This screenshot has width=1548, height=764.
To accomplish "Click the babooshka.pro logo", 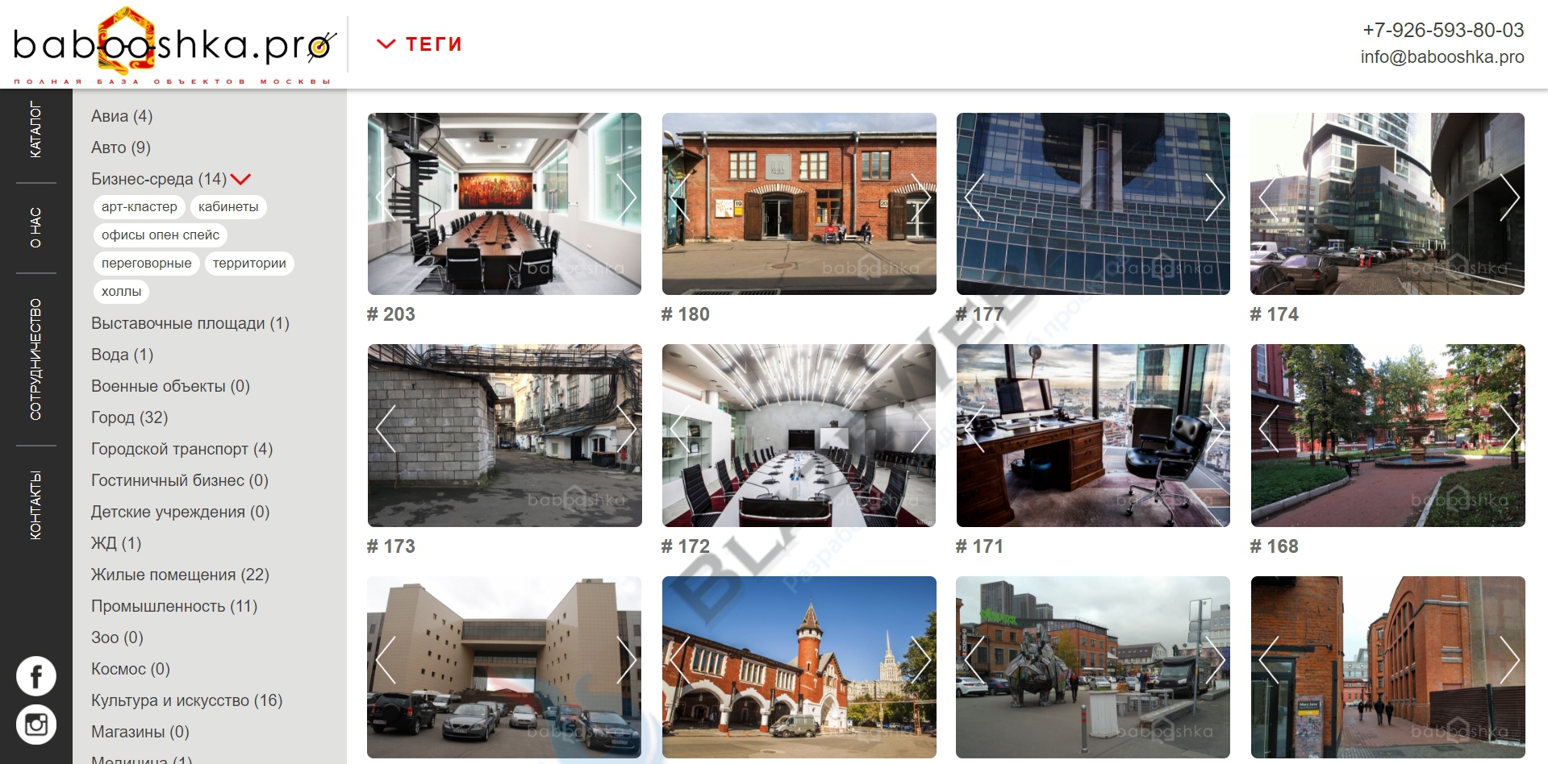I will click(174, 44).
